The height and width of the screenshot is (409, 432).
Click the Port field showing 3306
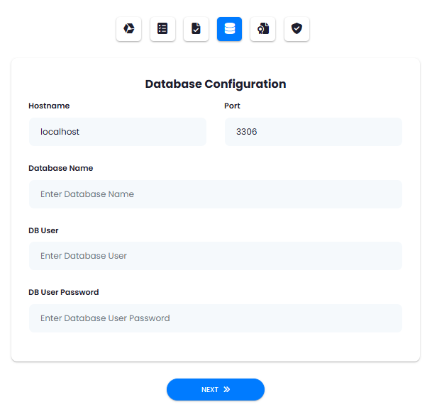coord(314,132)
